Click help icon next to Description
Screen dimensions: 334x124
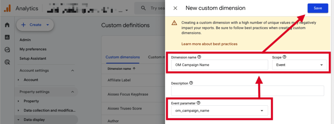point(191,83)
